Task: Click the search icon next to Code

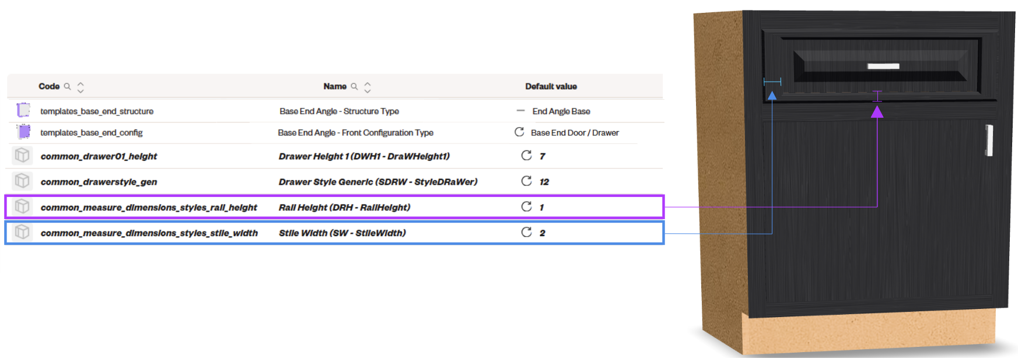Action: (x=68, y=86)
